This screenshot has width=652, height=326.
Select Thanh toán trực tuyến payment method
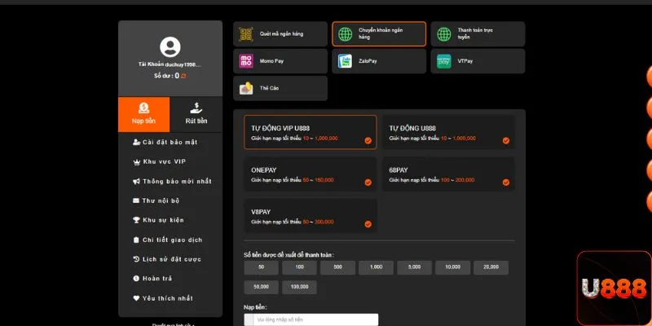click(478, 34)
